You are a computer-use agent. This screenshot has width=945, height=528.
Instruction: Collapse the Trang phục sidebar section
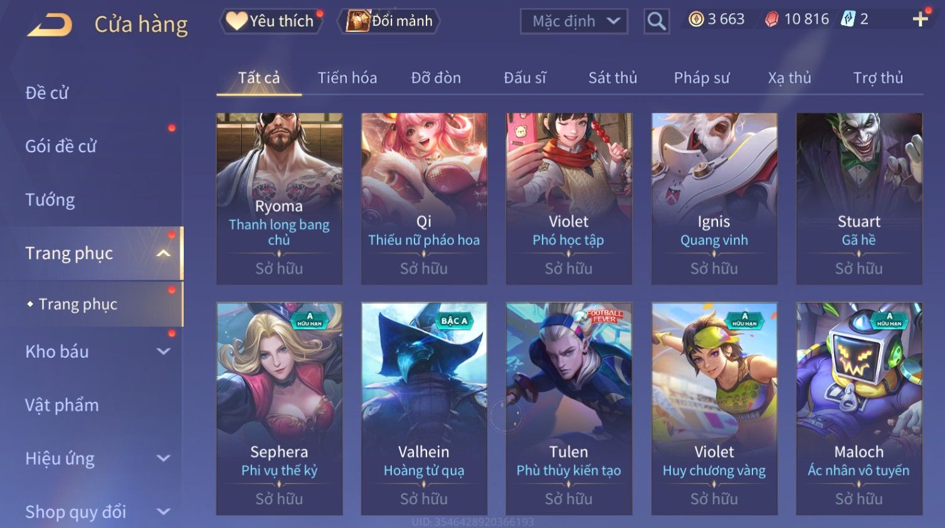[x=163, y=253]
